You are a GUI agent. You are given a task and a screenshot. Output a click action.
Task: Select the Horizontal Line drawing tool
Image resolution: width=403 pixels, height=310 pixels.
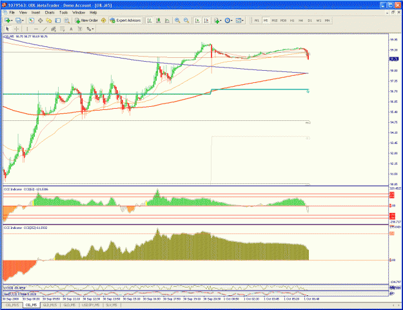(x=36, y=29)
